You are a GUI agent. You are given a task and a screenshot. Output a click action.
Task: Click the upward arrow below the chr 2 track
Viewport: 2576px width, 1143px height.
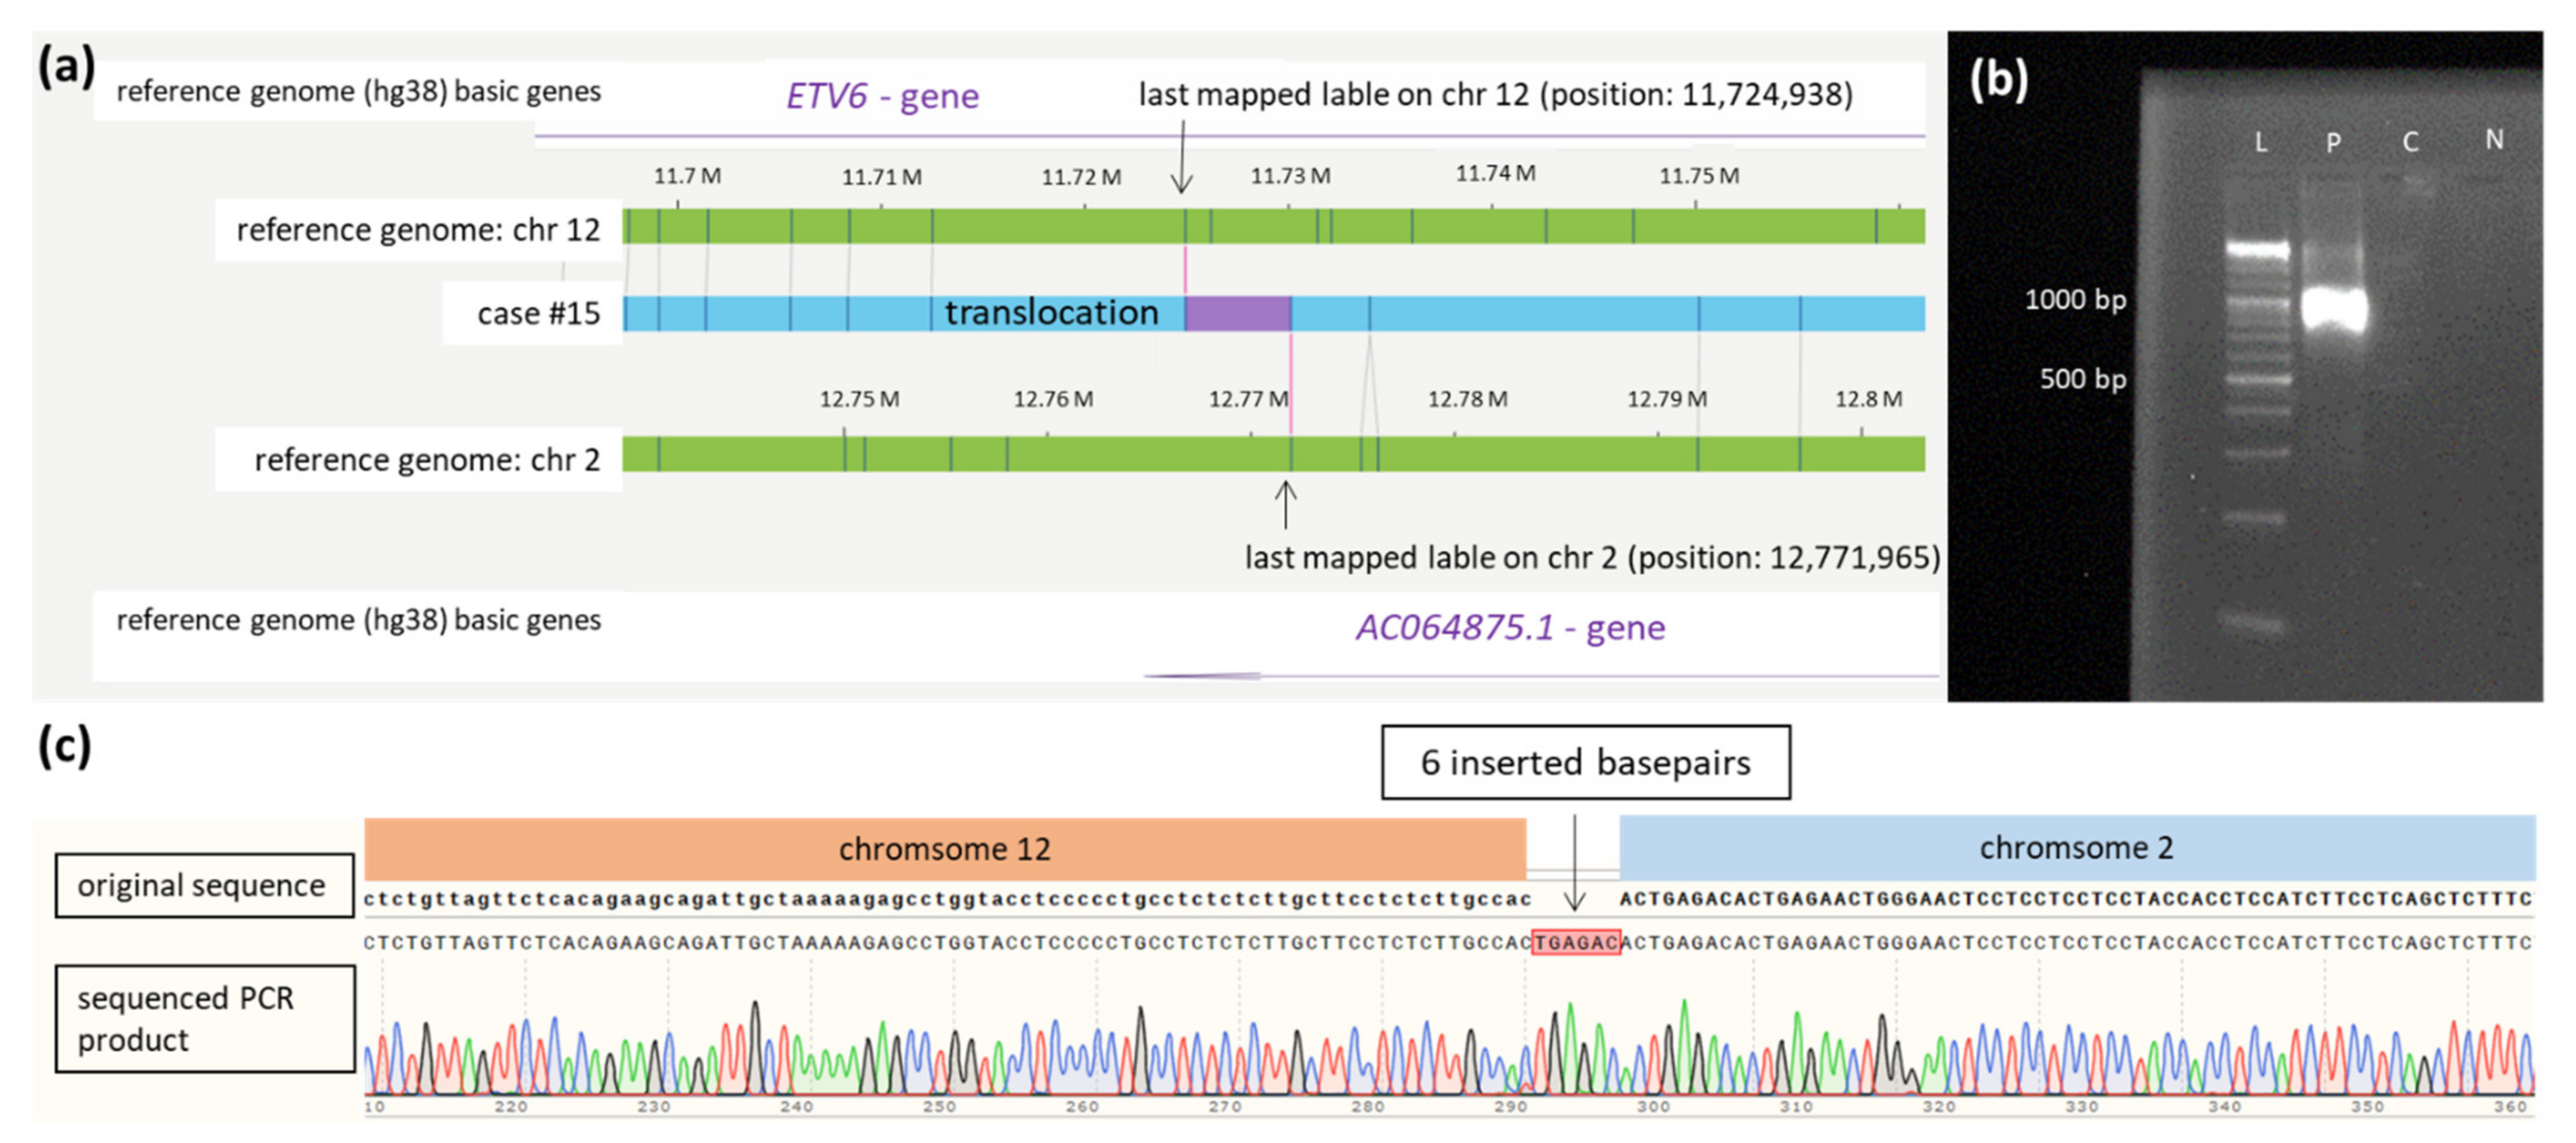[x=1286, y=504]
